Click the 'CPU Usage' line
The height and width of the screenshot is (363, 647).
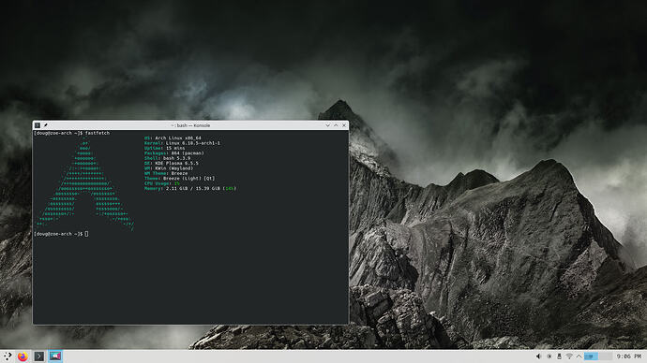(161, 183)
